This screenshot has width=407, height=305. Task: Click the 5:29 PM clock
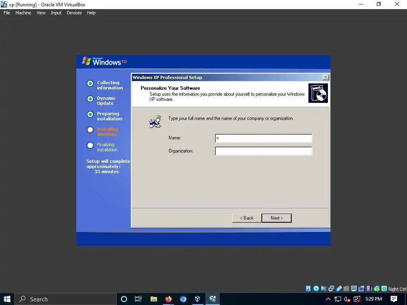[x=374, y=299]
